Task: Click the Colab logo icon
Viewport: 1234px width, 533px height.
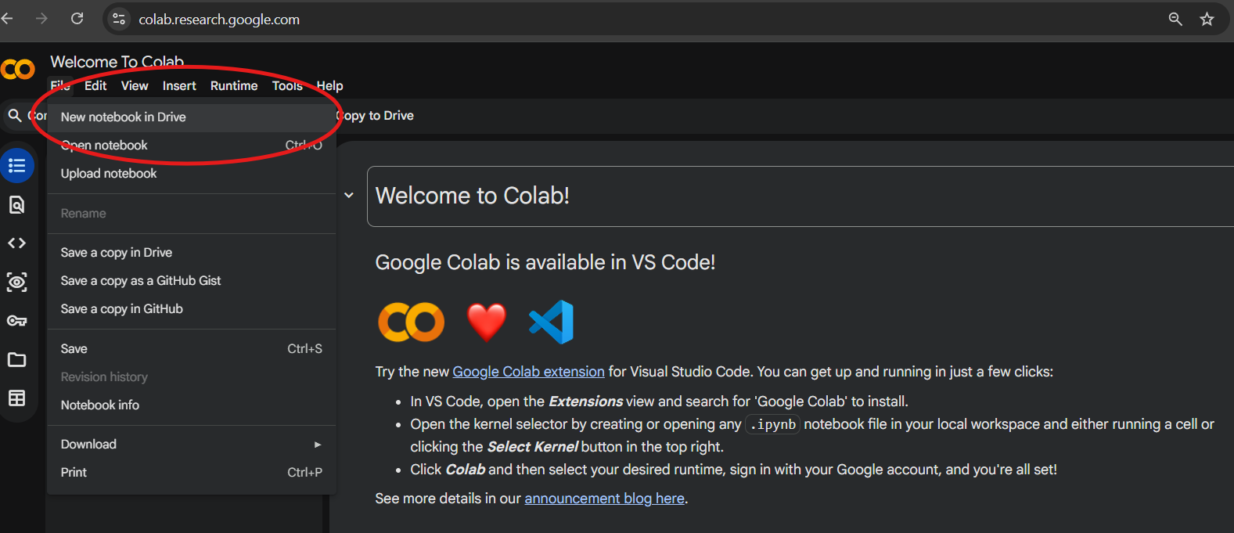Action: pos(18,69)
